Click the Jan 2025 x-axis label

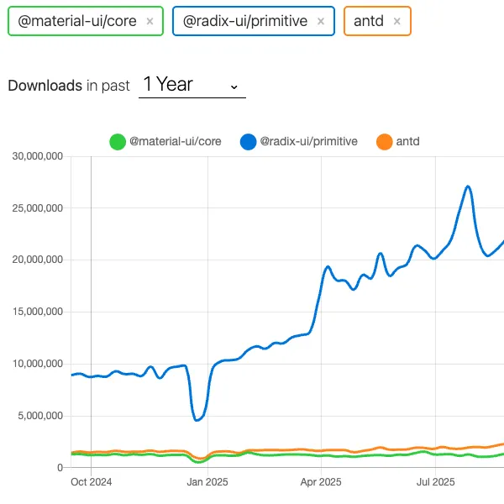click(207, 482)
